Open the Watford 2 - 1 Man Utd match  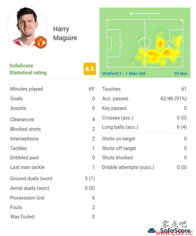(124, 73)
